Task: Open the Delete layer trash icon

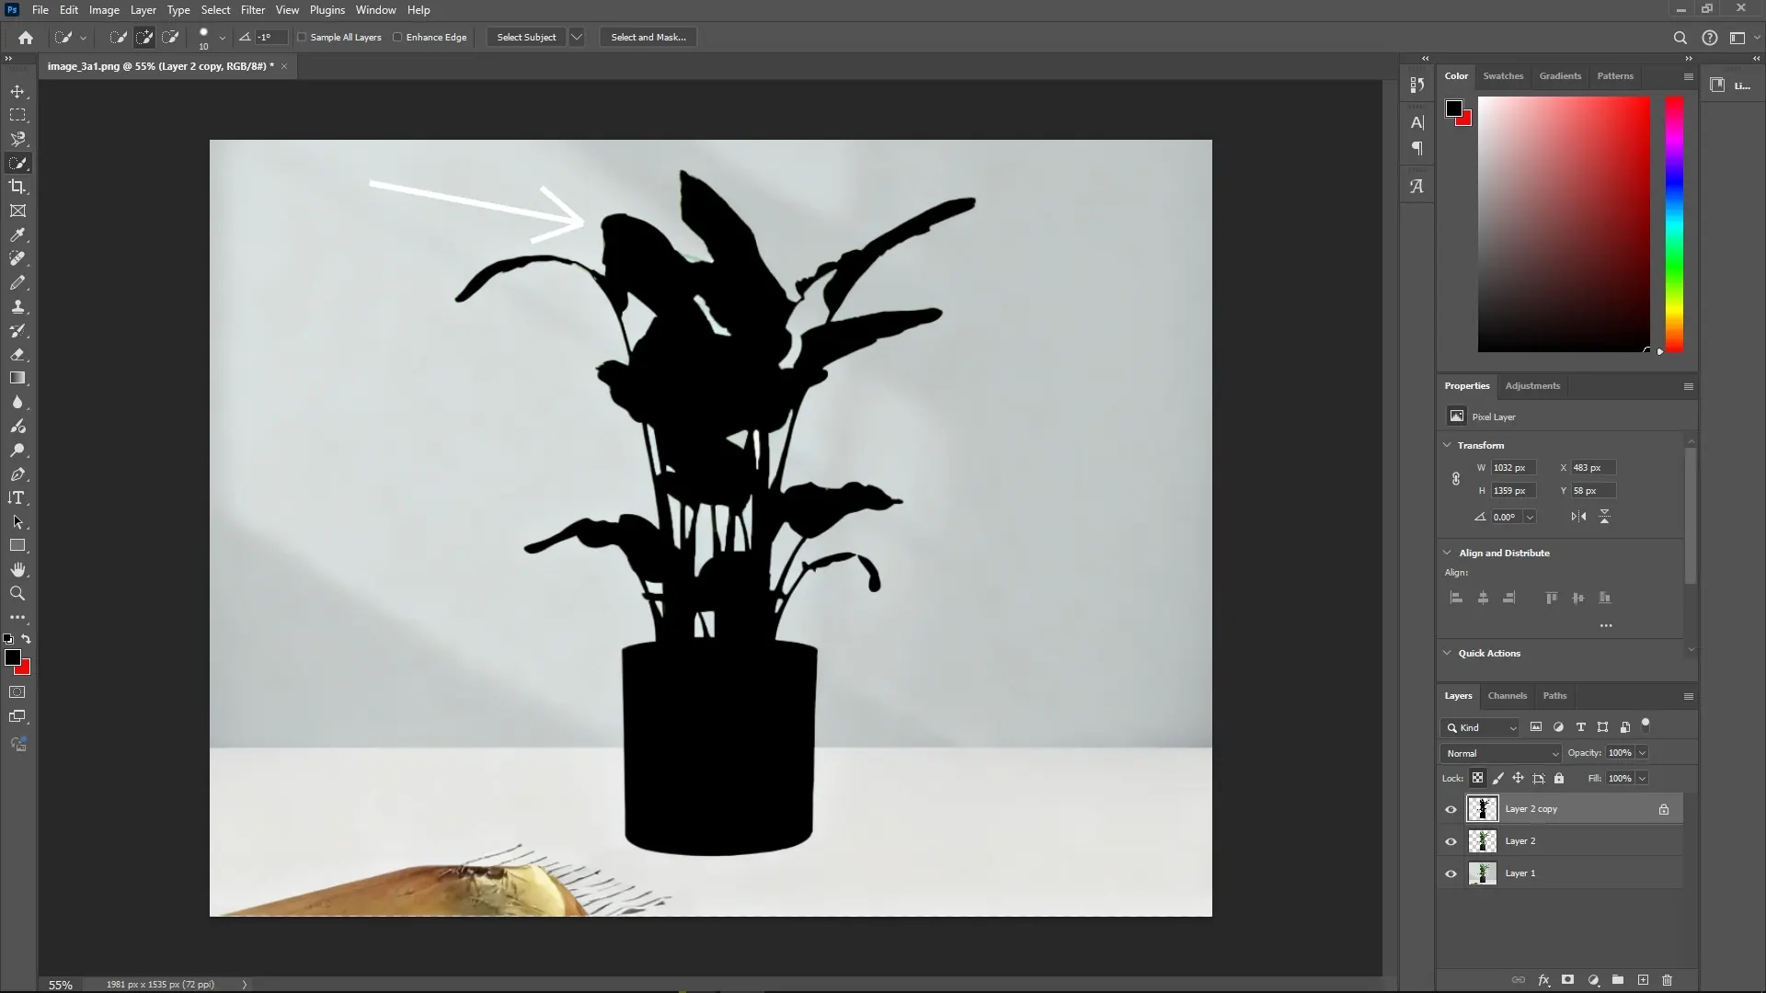Action: click(1667, 980)
